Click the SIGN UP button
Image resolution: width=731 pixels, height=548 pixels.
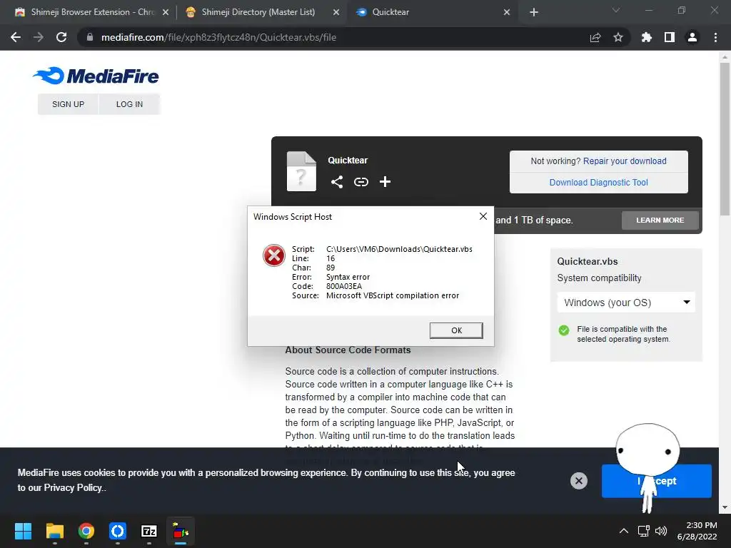68,104
